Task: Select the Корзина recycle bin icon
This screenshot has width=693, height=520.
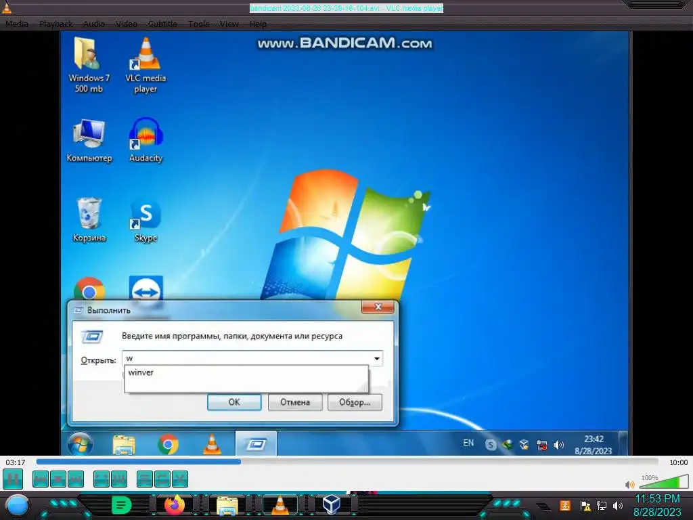Action: click(x=89, y=220)
